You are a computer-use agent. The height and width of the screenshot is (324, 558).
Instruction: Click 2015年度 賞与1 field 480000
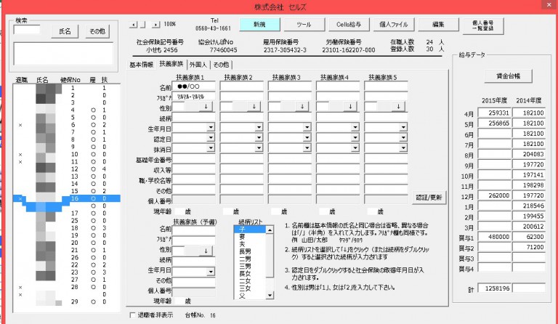click(x=494, y=237)
